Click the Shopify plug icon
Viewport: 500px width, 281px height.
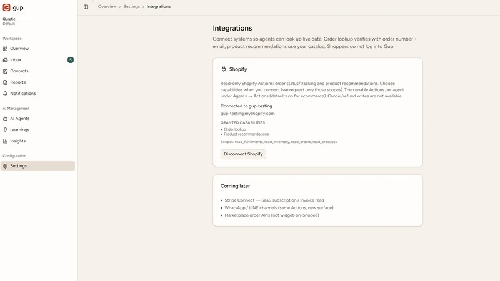[x=224, y=69]
